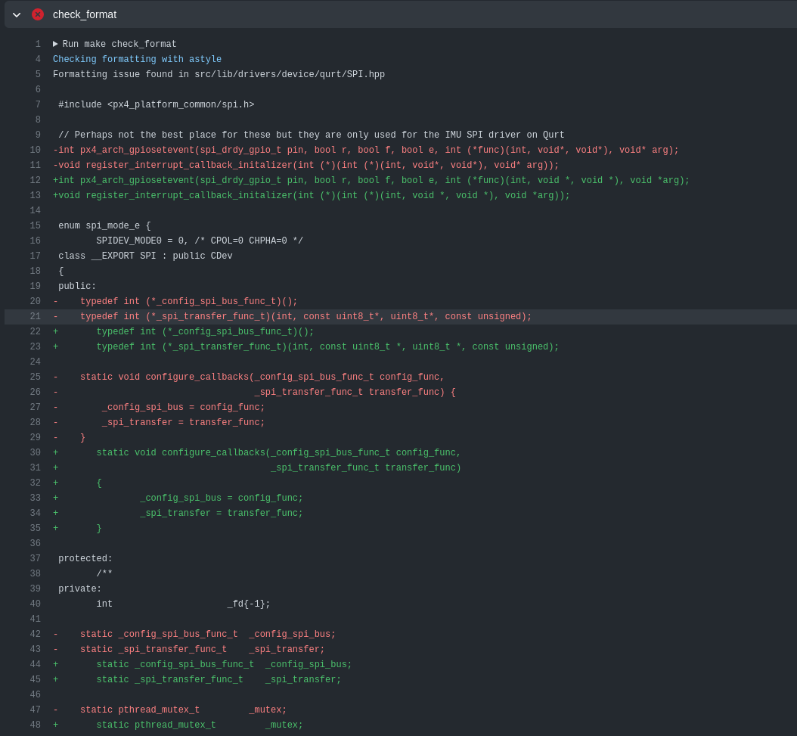Click added 'static pthread_mutex_t _mutex' line 48
This screenshot has width=797, height=736.
[178, 725]
